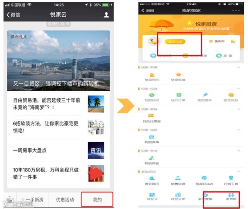Open the 自贸区 cover image article
Screen dimensions: 248x209
tap(58, 60)
